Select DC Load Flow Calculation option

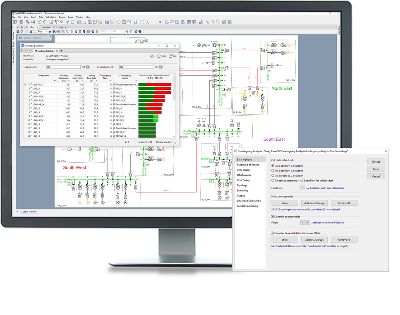[273, 171]
